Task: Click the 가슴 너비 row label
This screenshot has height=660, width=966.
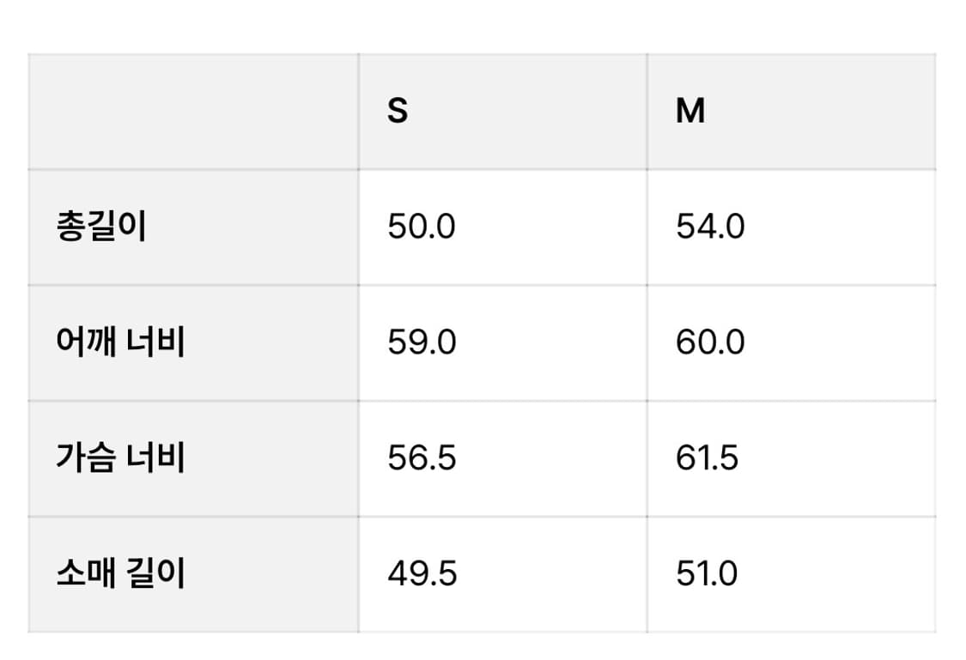Action: click(x=120, y=458)
